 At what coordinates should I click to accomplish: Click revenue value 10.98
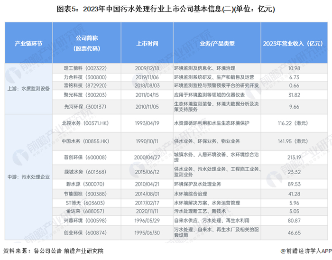click(x=294, y=68)
